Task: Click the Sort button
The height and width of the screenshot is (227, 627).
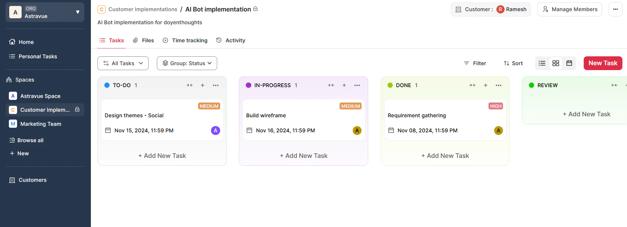Action: [x=513, y=63]
